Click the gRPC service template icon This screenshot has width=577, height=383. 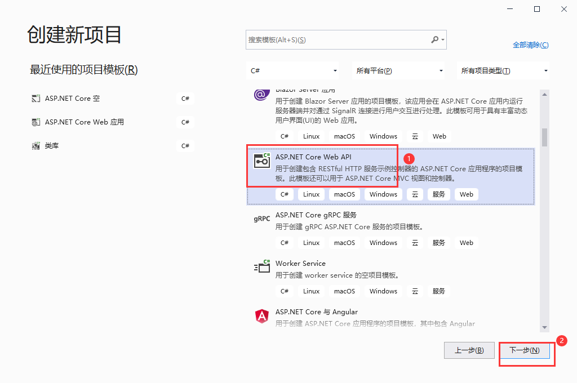coord(261,219)
